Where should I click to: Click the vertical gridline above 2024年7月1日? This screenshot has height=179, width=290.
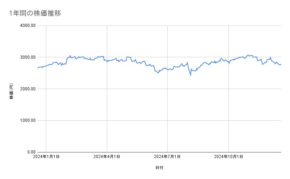point(167,114)
